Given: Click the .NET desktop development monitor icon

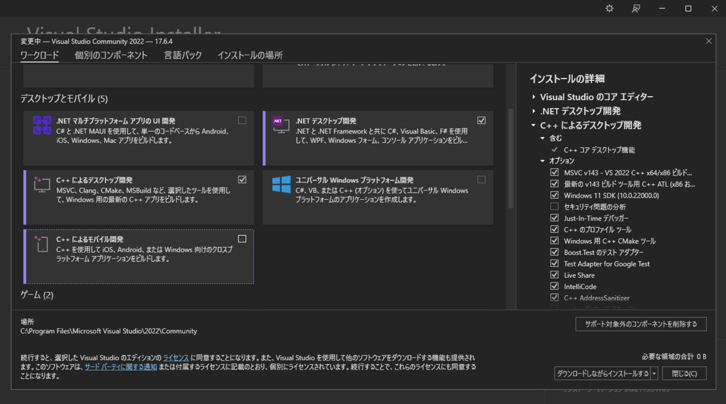Looking at the screenshot, I should coord(281,125).
